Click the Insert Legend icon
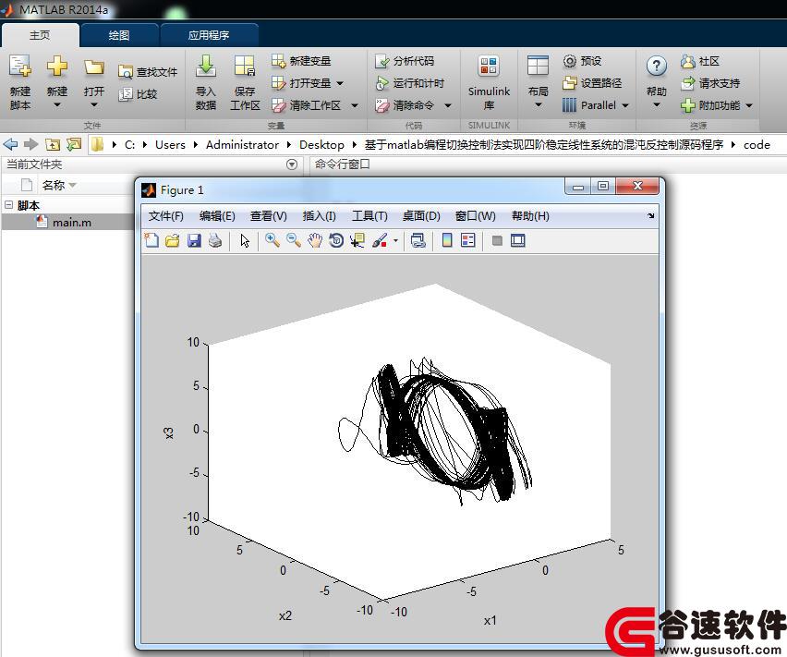 (467, 240)
